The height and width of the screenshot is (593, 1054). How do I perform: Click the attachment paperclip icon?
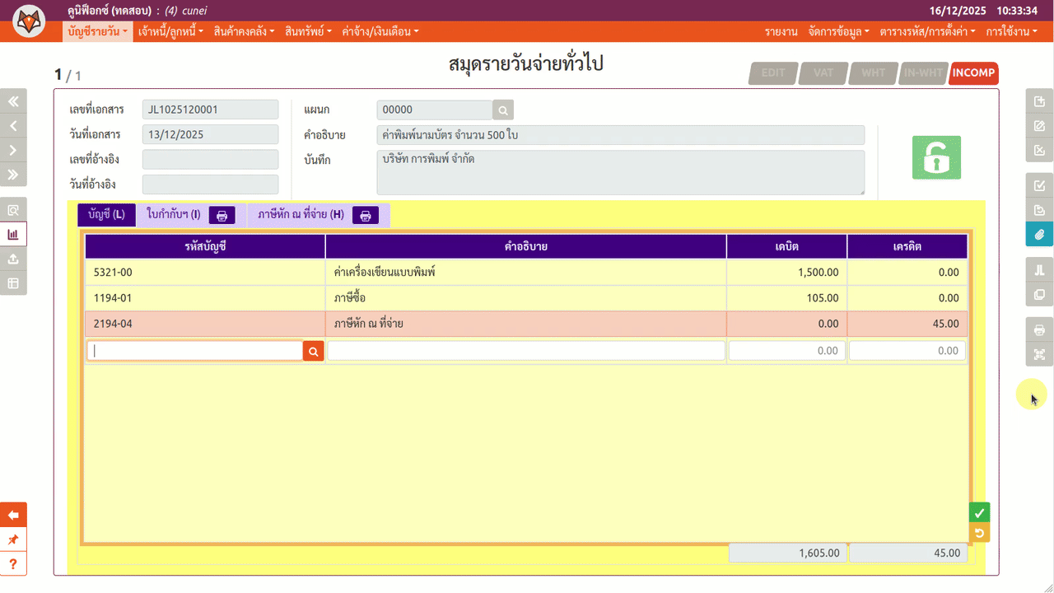click(x=1039, y=235)
